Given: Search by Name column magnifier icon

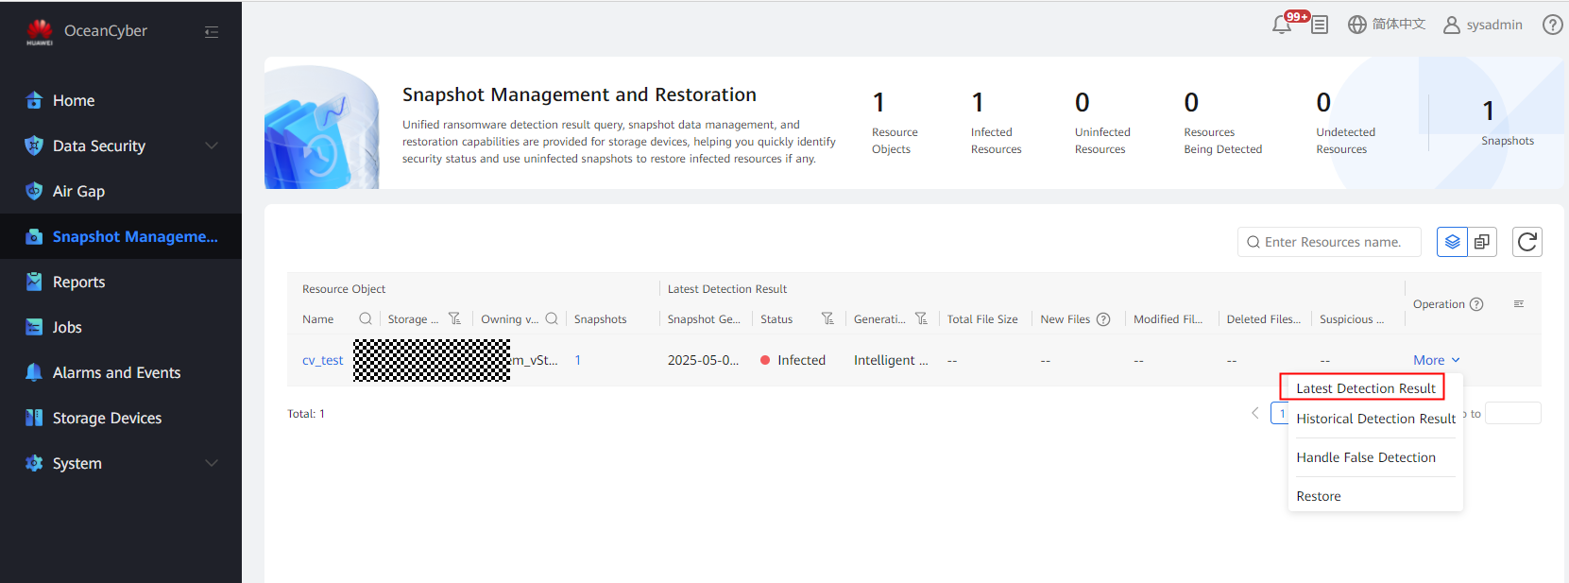Looking at the screenshot, I should [366, 319].
